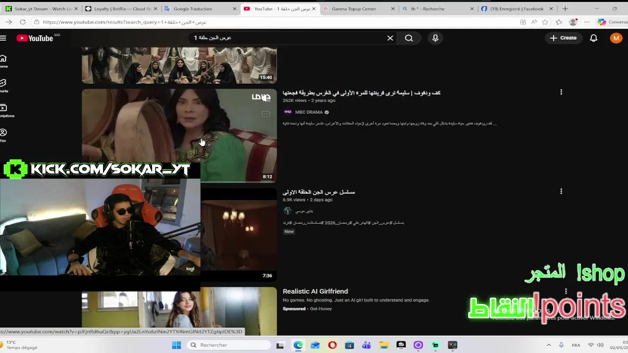This screenshot has height=353, width=628.
Task: Open options for Realistic AI Girlfriend ad
Action: tap(566, 291)
